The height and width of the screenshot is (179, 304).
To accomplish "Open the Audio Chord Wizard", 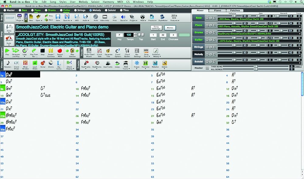I will click(x=89, y=53).
